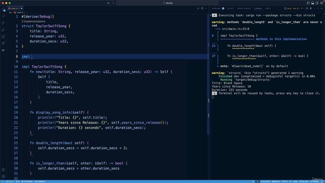Open editor More Actions ellipsis
This screenshot has width=325, height=183.
[206, 9]
